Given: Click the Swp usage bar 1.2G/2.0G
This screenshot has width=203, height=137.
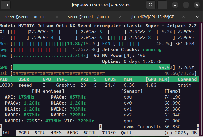Looking at the screenshot, I should point(55,50).
